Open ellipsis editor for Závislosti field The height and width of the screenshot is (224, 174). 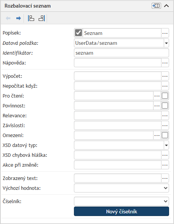point(165,126)
